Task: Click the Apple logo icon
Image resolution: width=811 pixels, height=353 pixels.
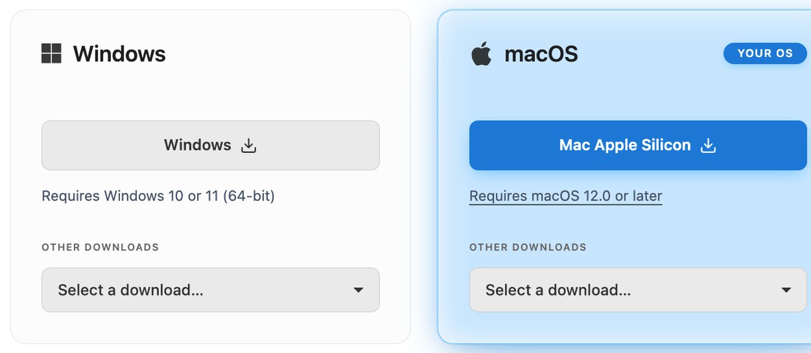Action: (482, 54)
